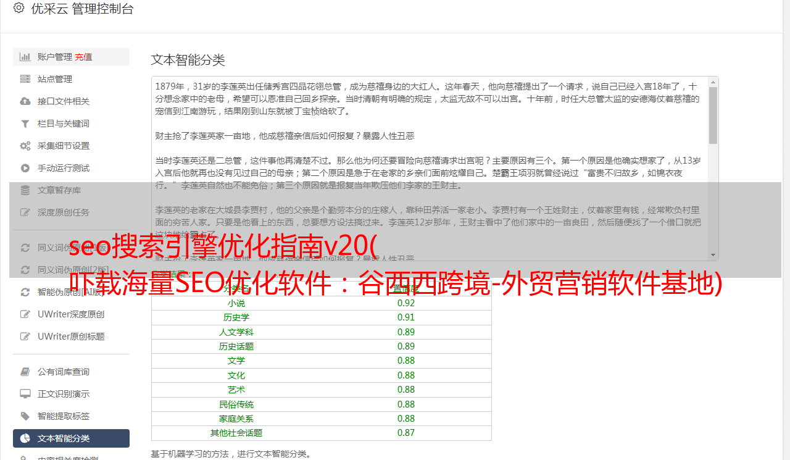Click the red 充值 link

click(x=83, y=57)
